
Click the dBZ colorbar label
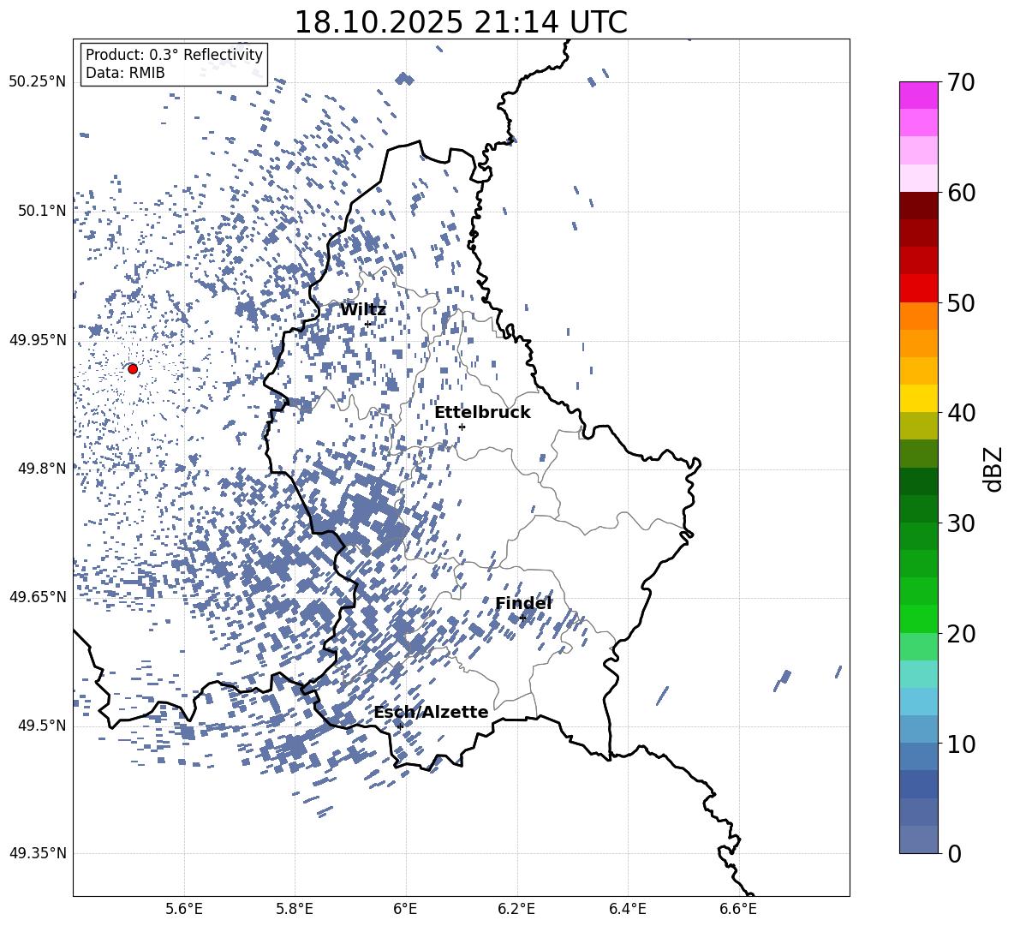coord(994,469)
